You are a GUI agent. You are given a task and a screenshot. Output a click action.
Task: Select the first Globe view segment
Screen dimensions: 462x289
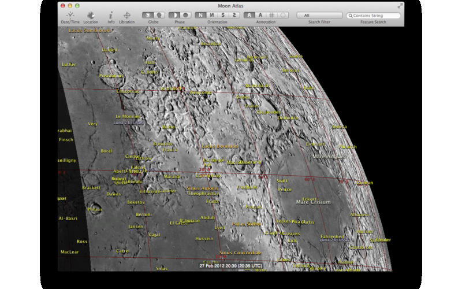(x=148, y=15)
